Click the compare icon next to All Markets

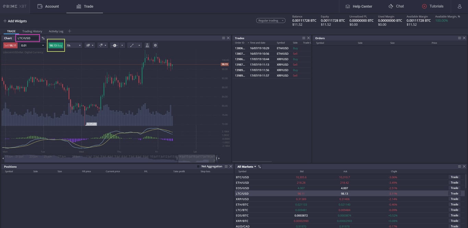[x=259, y=166]
